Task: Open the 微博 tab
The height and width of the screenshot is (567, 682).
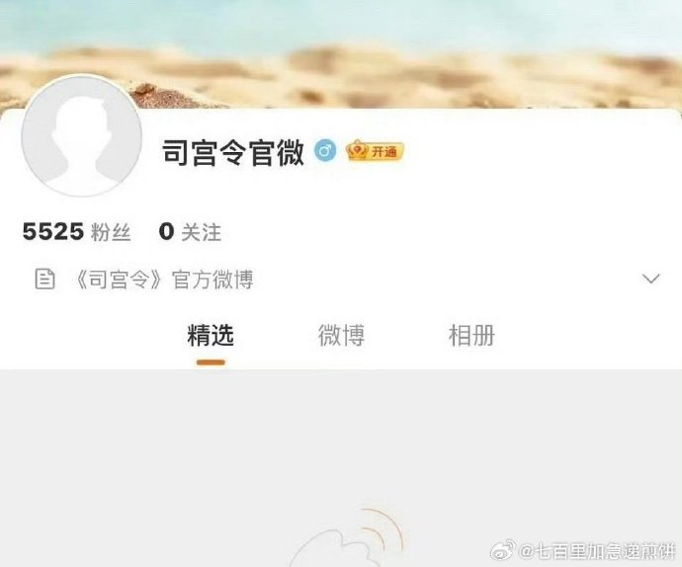Action: (341, 335)
